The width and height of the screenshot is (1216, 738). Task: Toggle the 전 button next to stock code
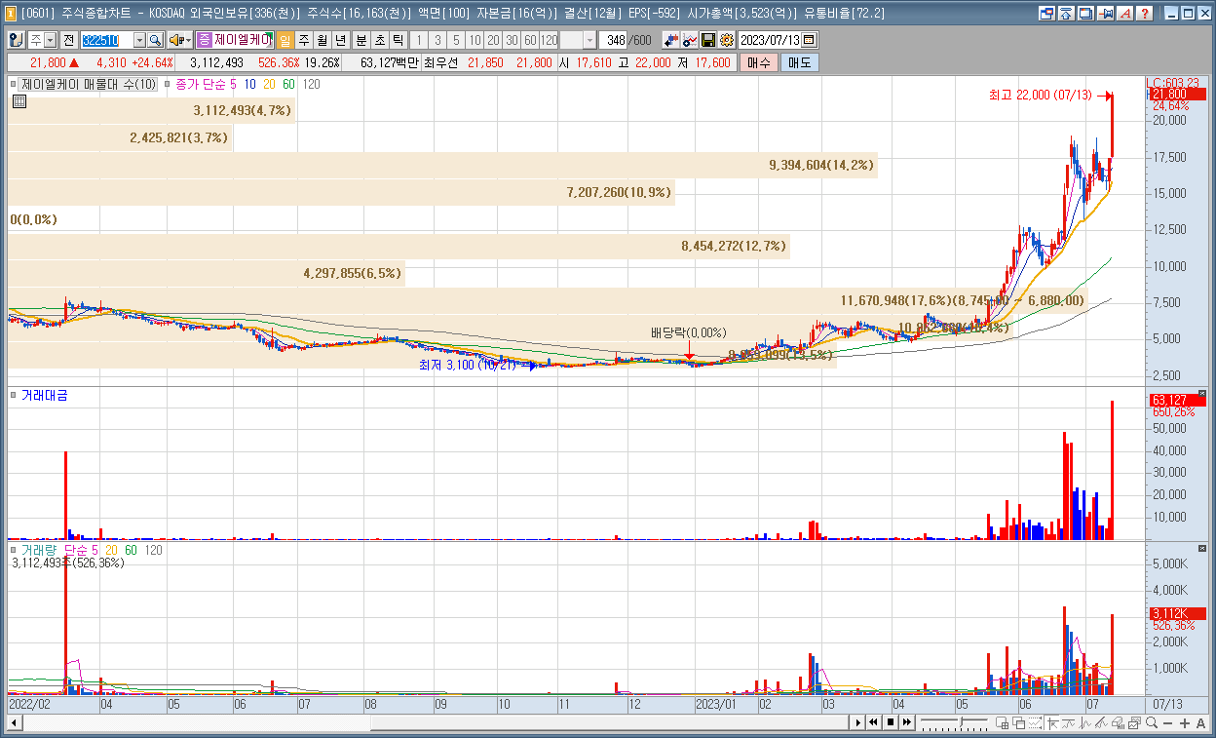point(69,40)
